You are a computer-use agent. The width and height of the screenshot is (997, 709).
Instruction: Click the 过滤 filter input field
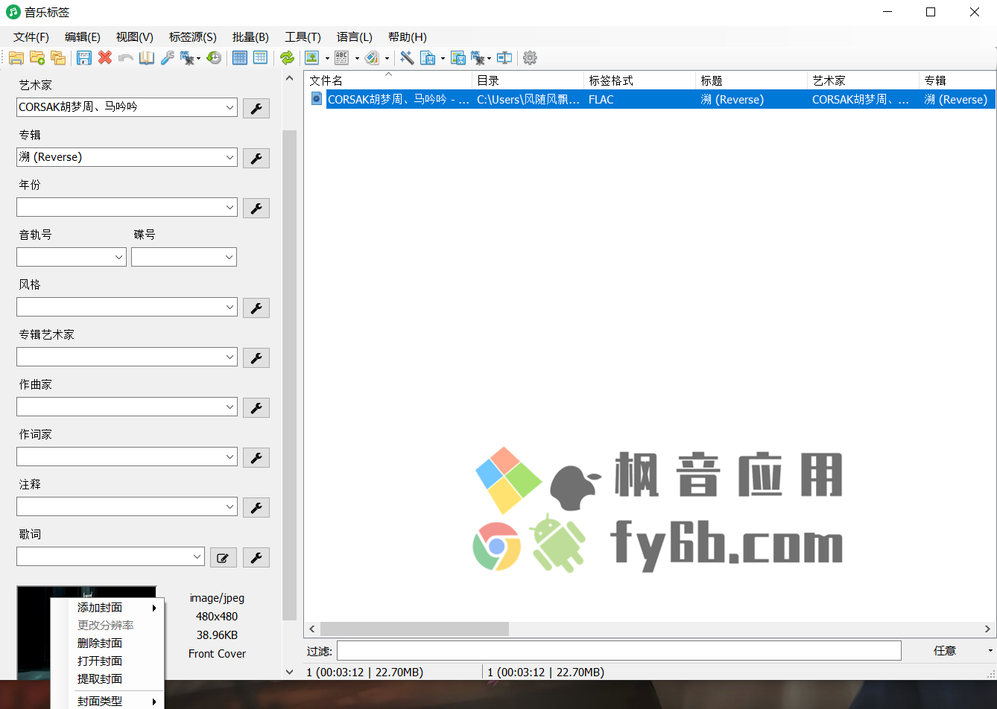(618, 650)
